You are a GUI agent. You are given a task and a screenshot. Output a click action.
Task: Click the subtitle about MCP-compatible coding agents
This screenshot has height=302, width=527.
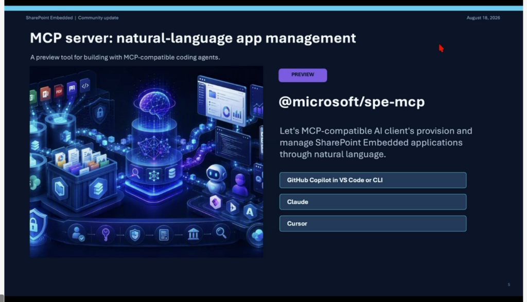click(x=125, y=58)
